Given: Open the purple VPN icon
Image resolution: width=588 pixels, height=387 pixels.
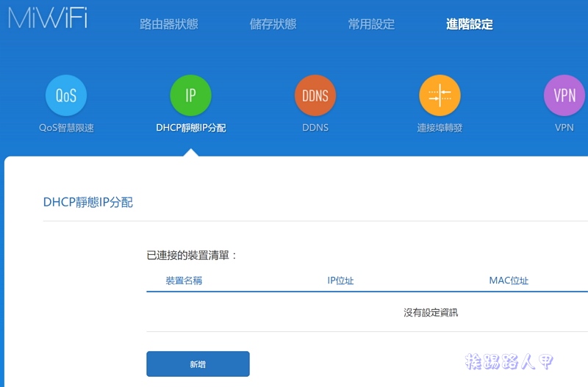Looking at the screenshot, I should coord(564,95).
